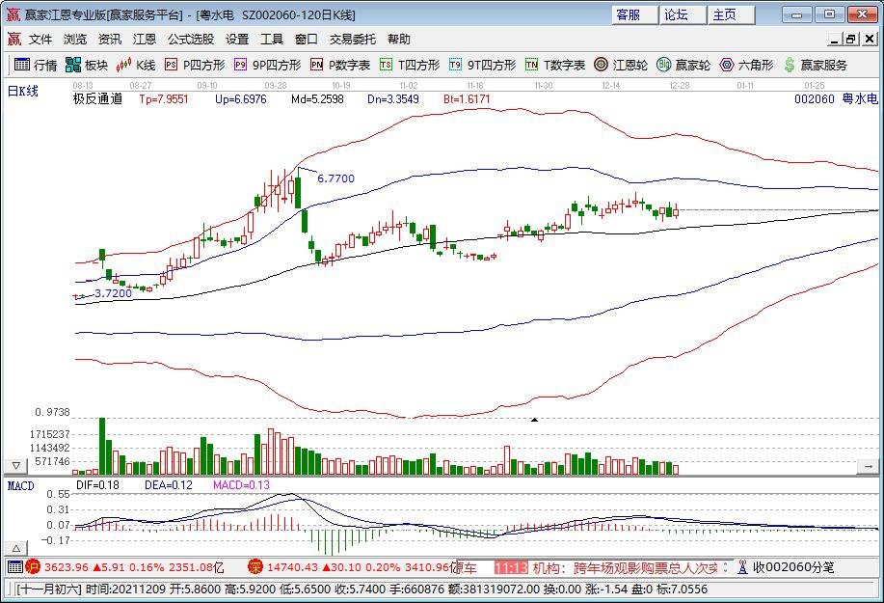Collapse volume panel with down triangle
884x603 pixels.
(15, 466)
